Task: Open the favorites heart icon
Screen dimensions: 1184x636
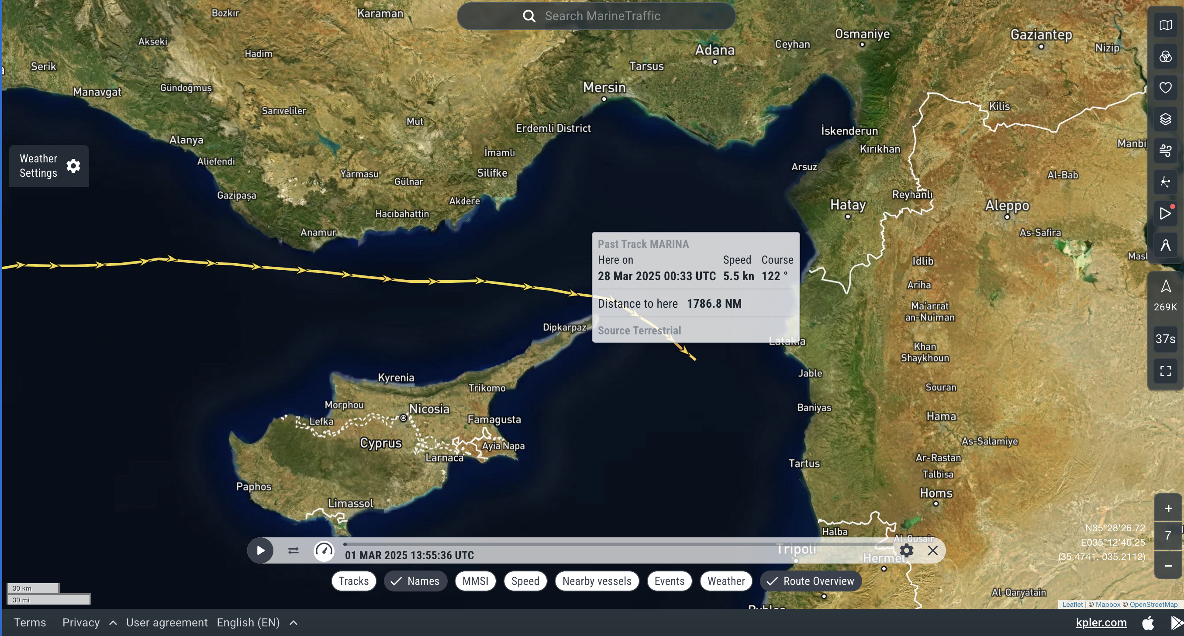Action: tap(1165, 87)
